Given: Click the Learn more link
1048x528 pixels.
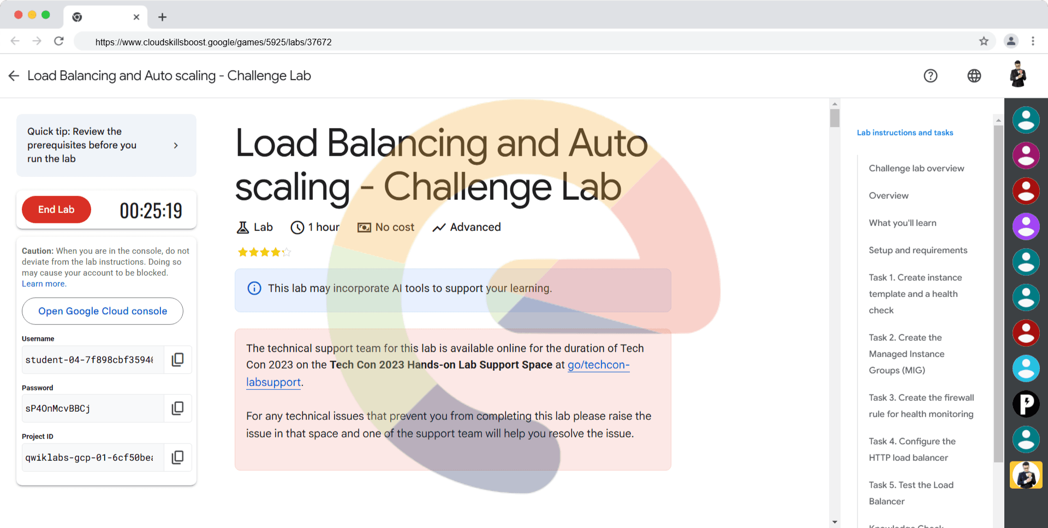Looking at the screenshot, I should [44, 284].
